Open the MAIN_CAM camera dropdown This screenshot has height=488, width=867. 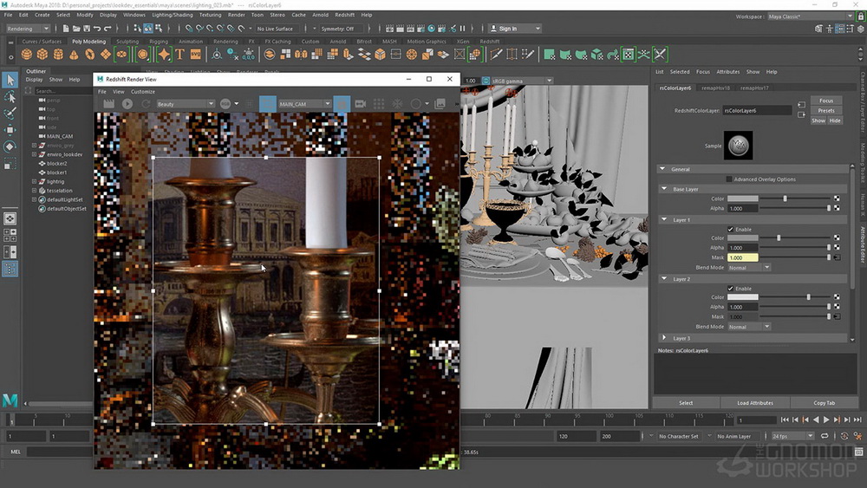(x=304, y=104)
